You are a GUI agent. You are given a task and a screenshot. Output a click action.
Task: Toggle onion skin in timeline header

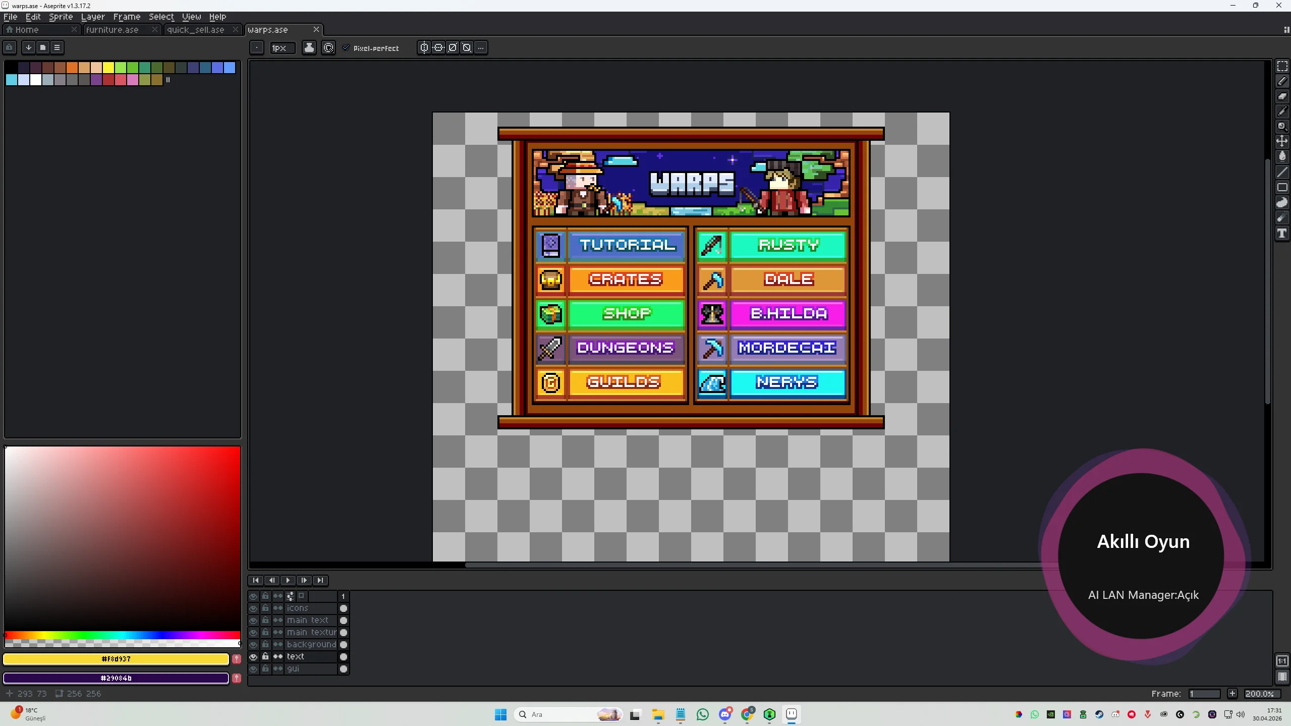301,596
